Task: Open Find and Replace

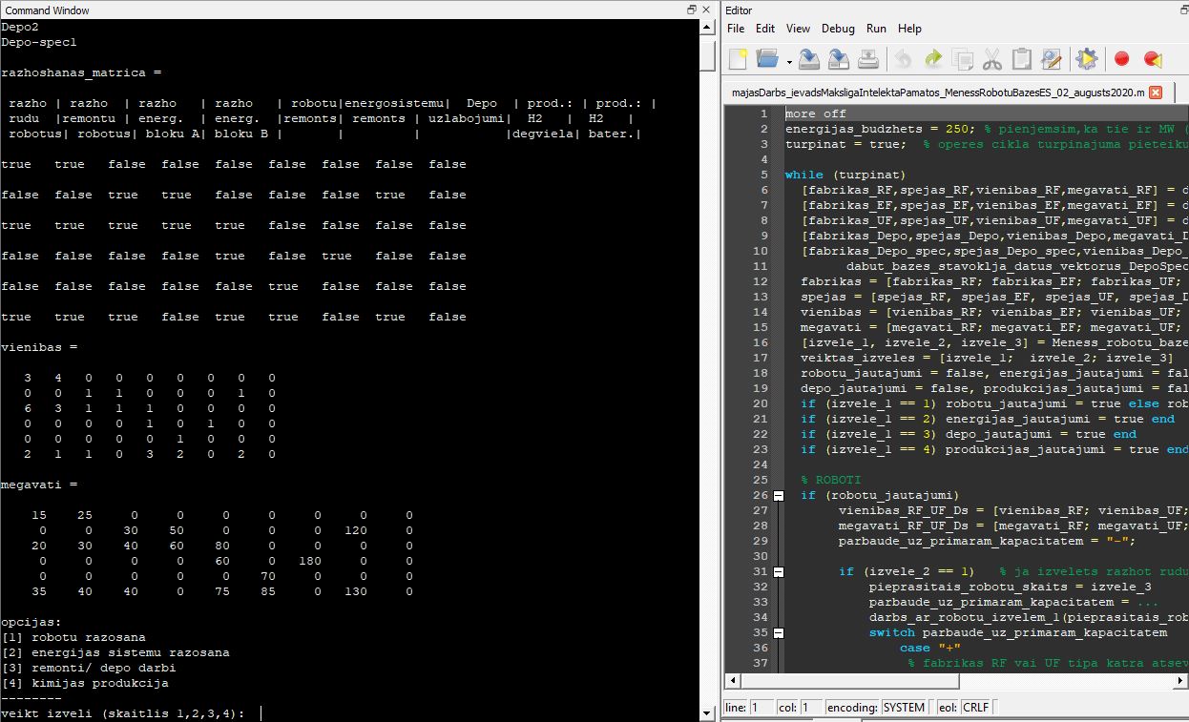Action: (1050, 58)
